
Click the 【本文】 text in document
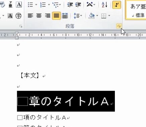point(30,76)
